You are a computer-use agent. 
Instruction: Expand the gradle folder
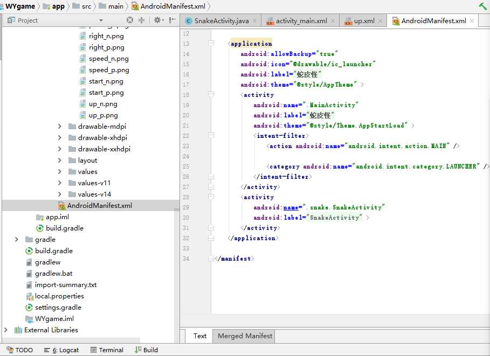point(16,240)
